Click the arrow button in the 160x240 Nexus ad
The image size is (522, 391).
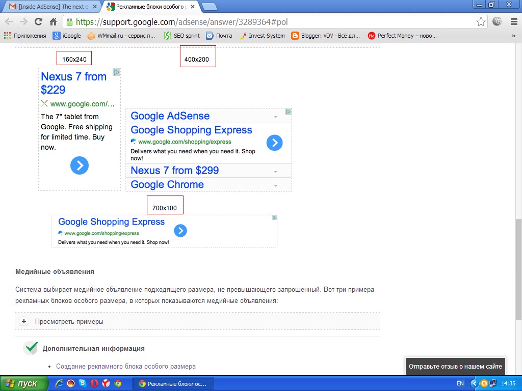80,165
